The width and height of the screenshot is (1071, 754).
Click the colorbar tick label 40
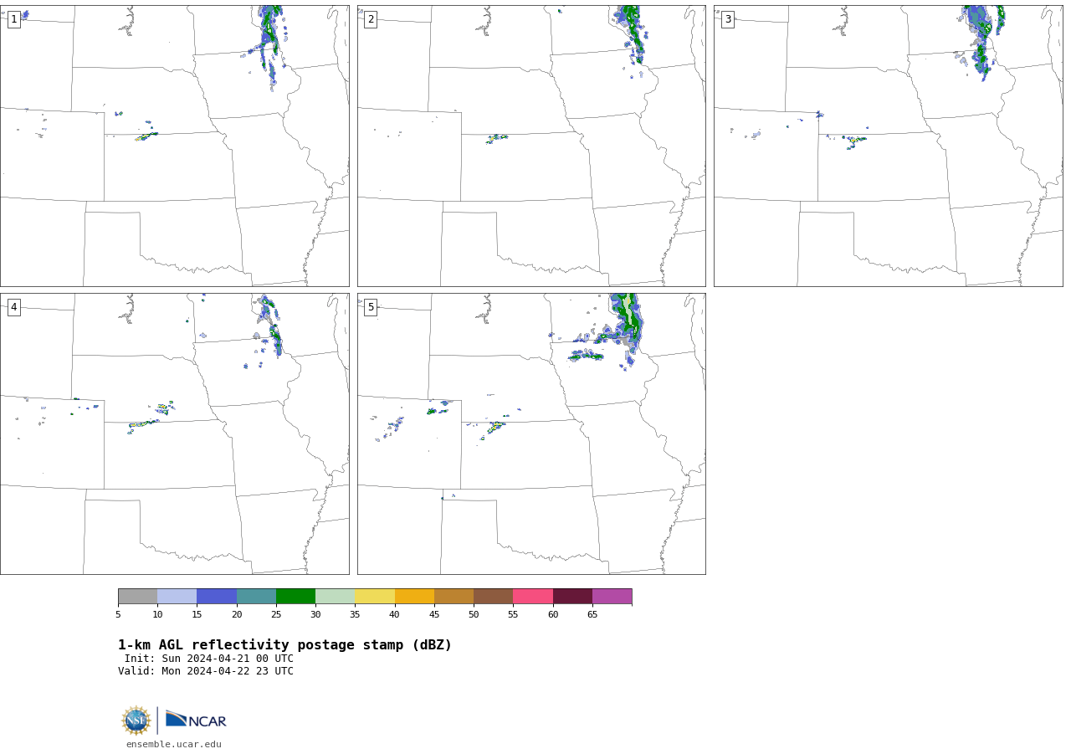click(394, 615)
